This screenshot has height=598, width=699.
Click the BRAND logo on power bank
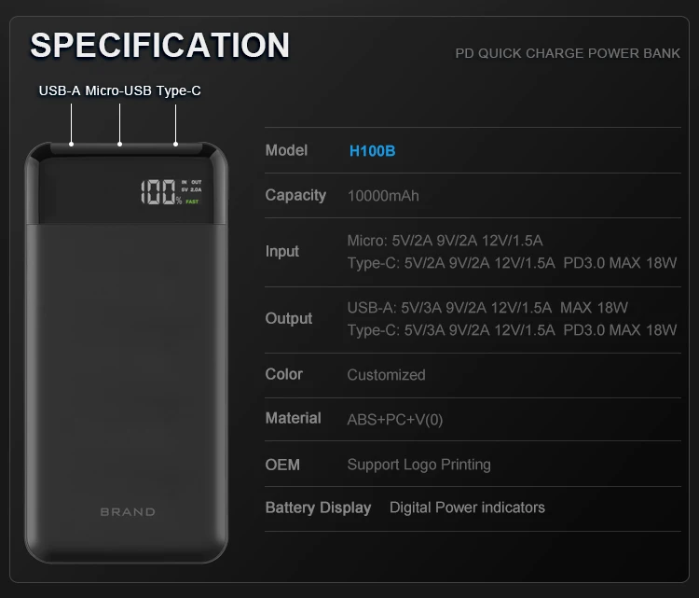click(128, 511)
